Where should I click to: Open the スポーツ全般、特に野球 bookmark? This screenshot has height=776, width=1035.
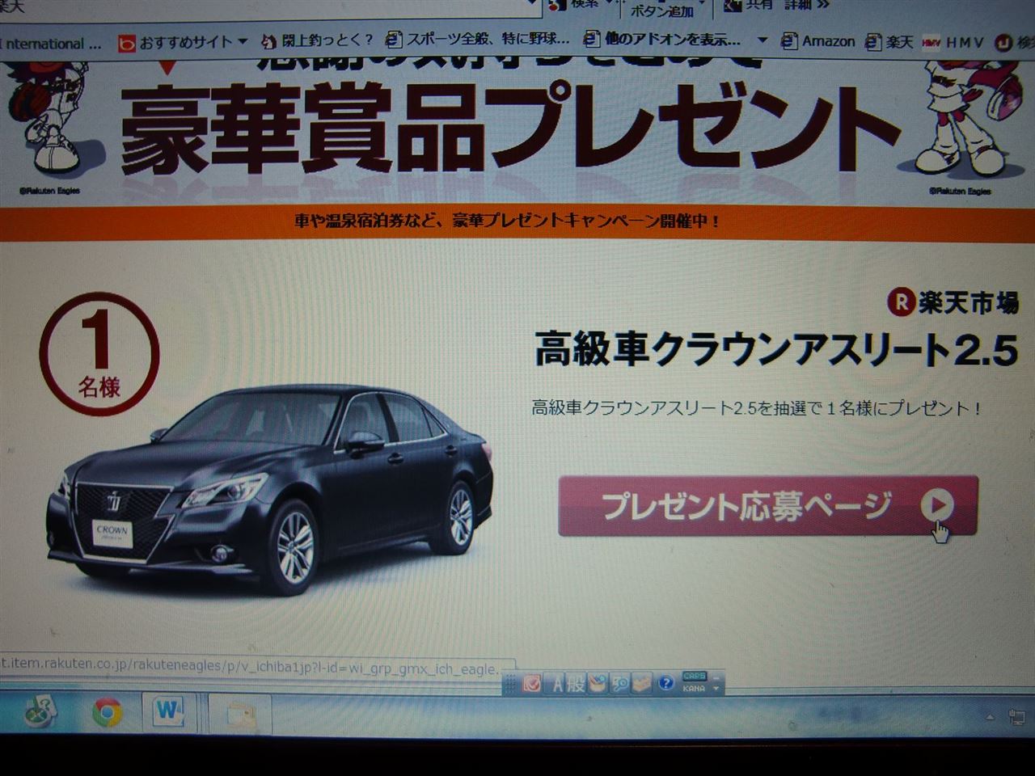477,40
